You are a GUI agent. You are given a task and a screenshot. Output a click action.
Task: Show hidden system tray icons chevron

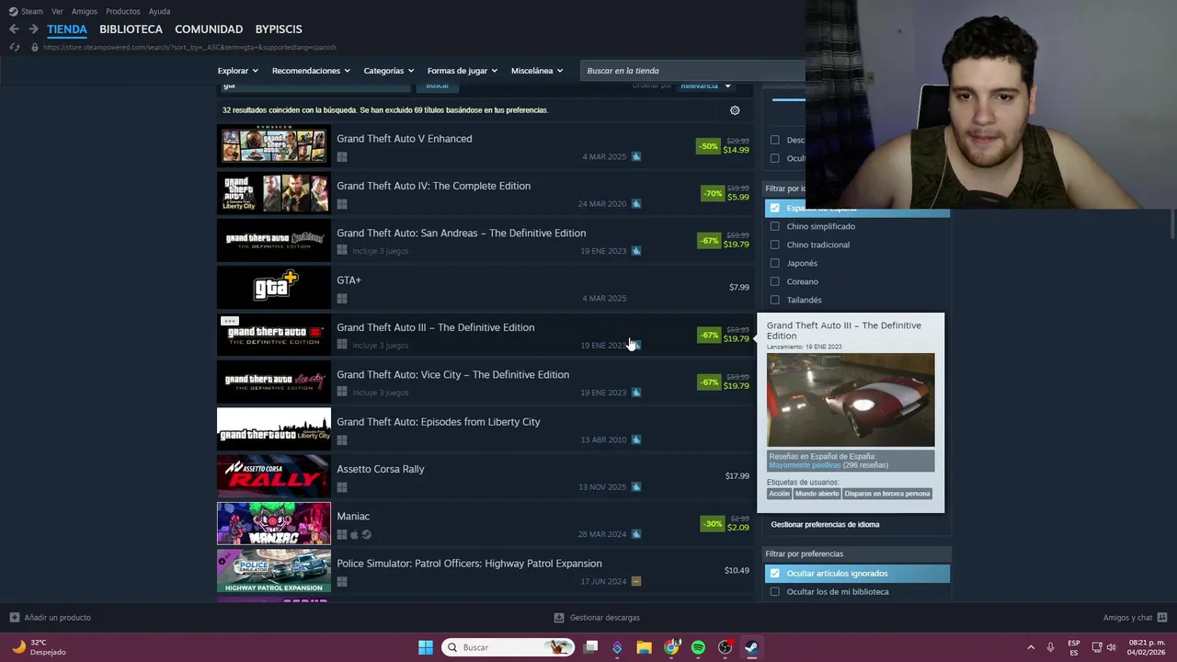[x=1031, y=647]
